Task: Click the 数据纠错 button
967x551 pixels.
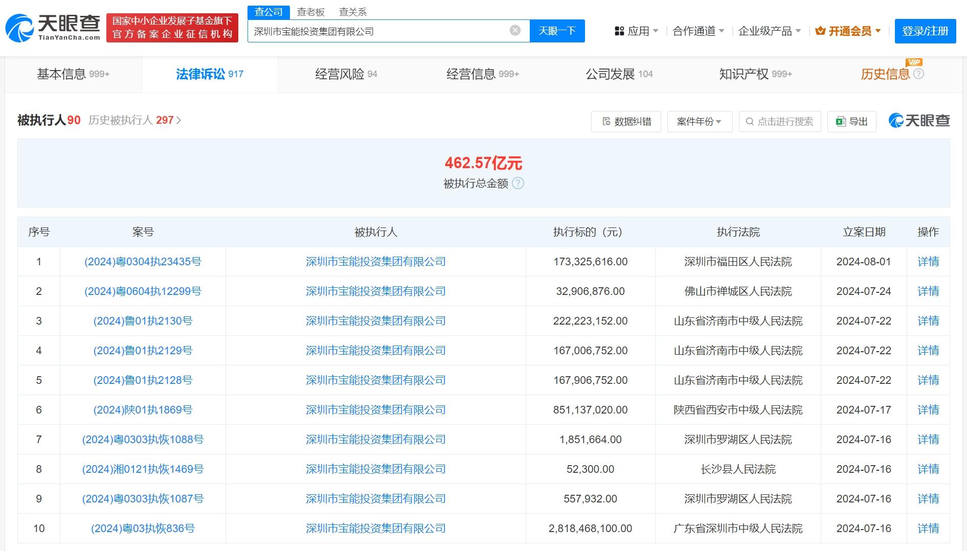Action: pyautogui.click(x=626, y=122)
